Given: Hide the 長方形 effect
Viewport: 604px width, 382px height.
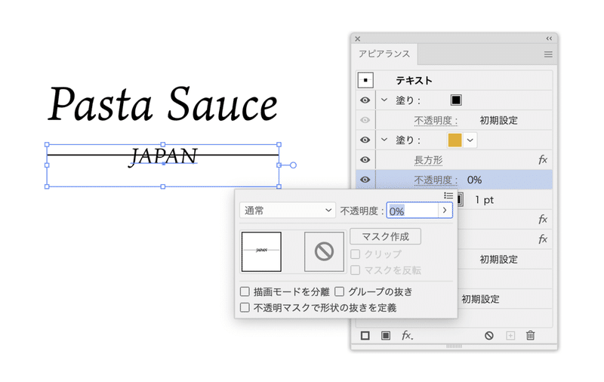Looking at the screenshot, I should 365,160.
